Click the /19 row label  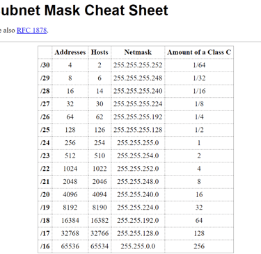[45, 208]
